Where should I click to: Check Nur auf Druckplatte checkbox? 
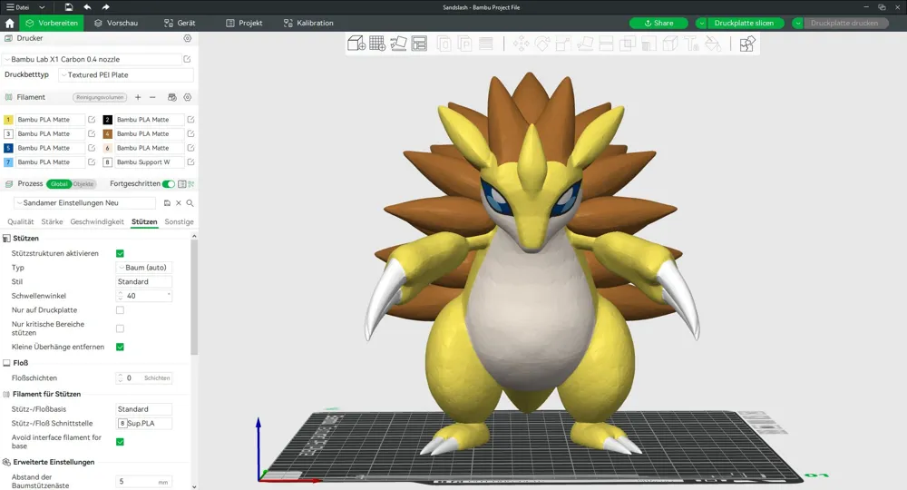pyautogui.click(x=120, y=310)
